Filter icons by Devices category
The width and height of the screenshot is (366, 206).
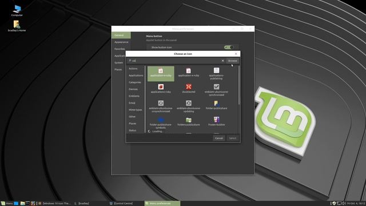pos(133,89)
